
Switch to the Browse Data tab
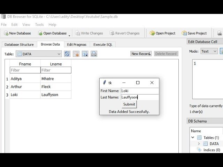tap(50, 44)
